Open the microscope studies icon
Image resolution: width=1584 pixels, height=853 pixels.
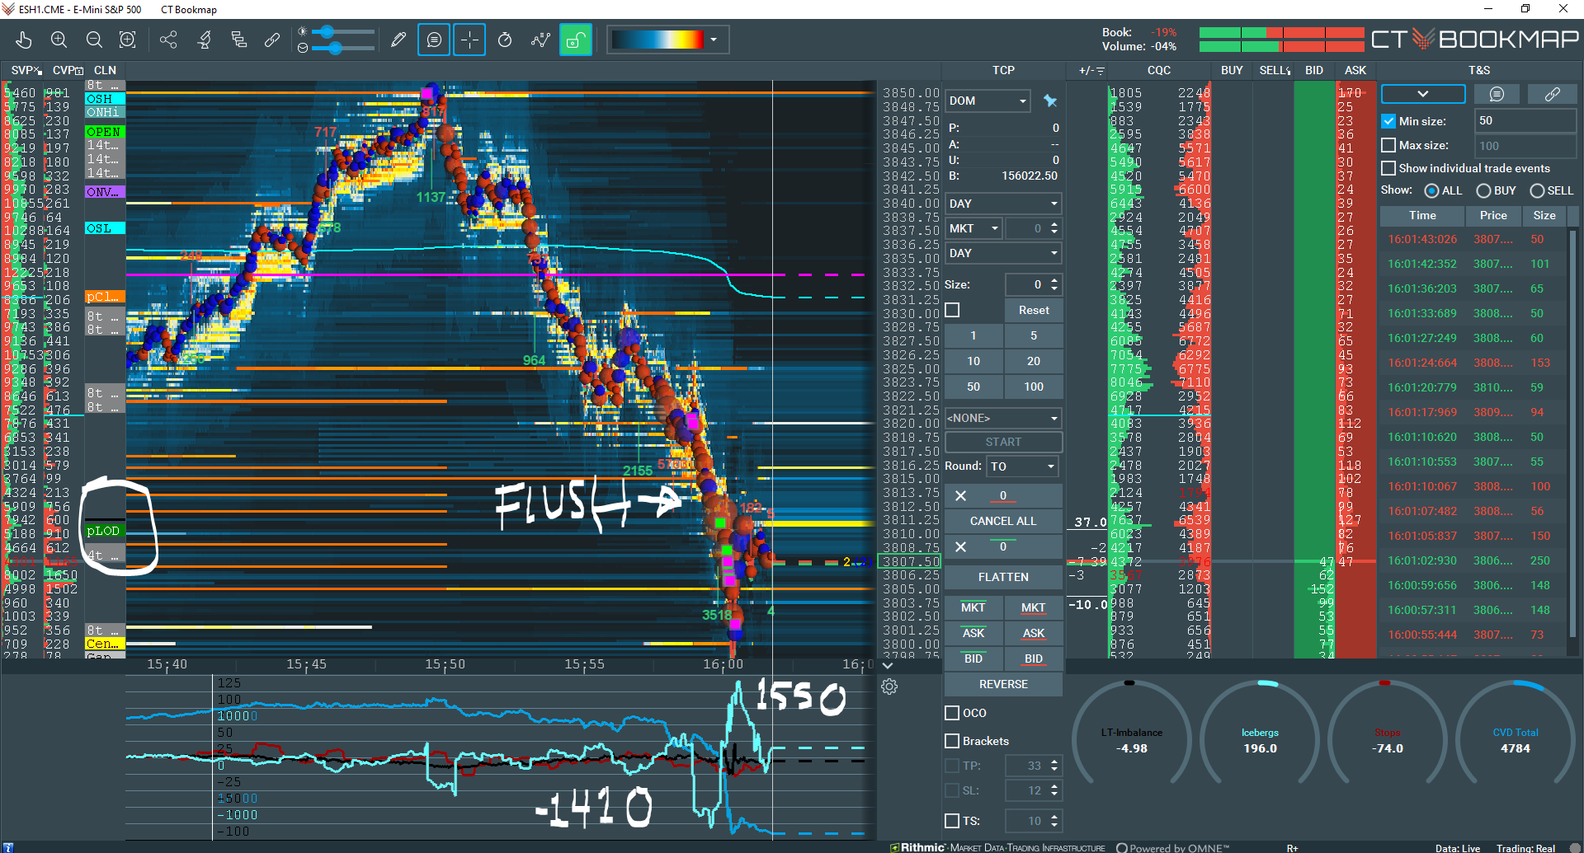pos(204,40)
